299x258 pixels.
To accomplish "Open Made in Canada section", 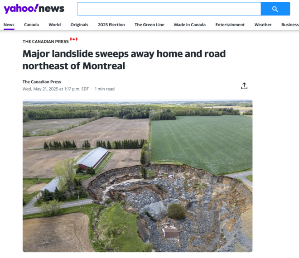I will point(190,25).
